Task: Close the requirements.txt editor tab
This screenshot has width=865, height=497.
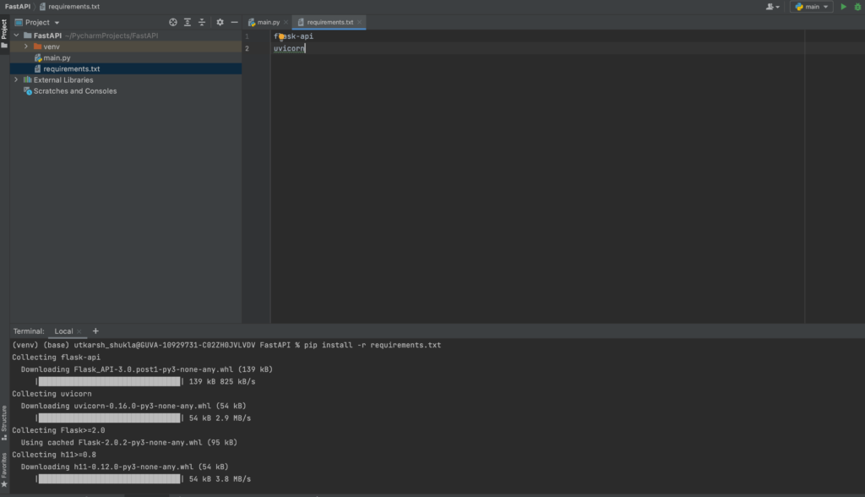Action: (x=360, y=22)
